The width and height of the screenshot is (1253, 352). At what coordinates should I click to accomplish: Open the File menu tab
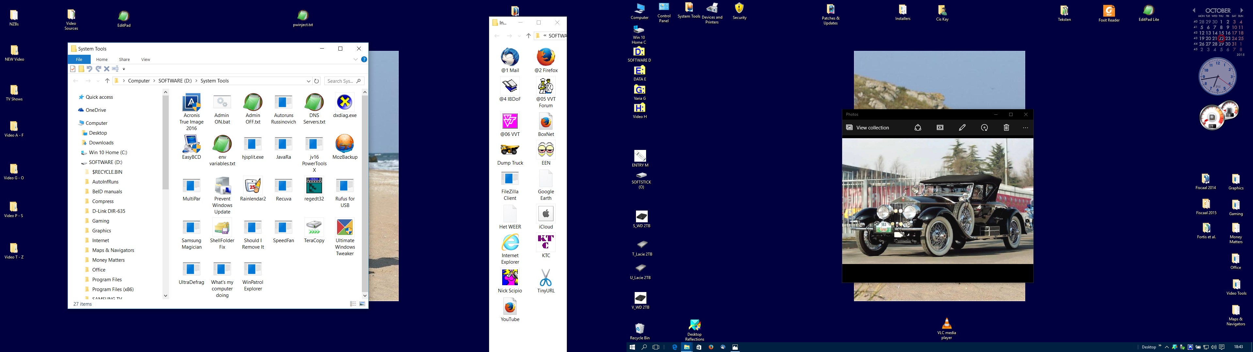click(x=79, y=59)
